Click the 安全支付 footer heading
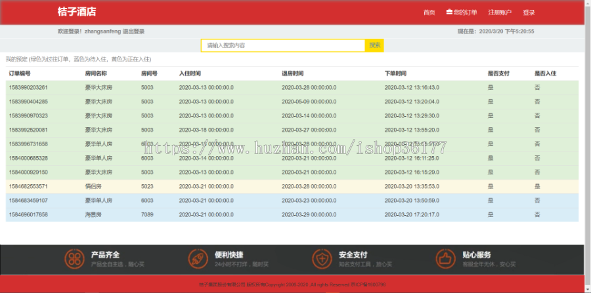 (353, 255)
